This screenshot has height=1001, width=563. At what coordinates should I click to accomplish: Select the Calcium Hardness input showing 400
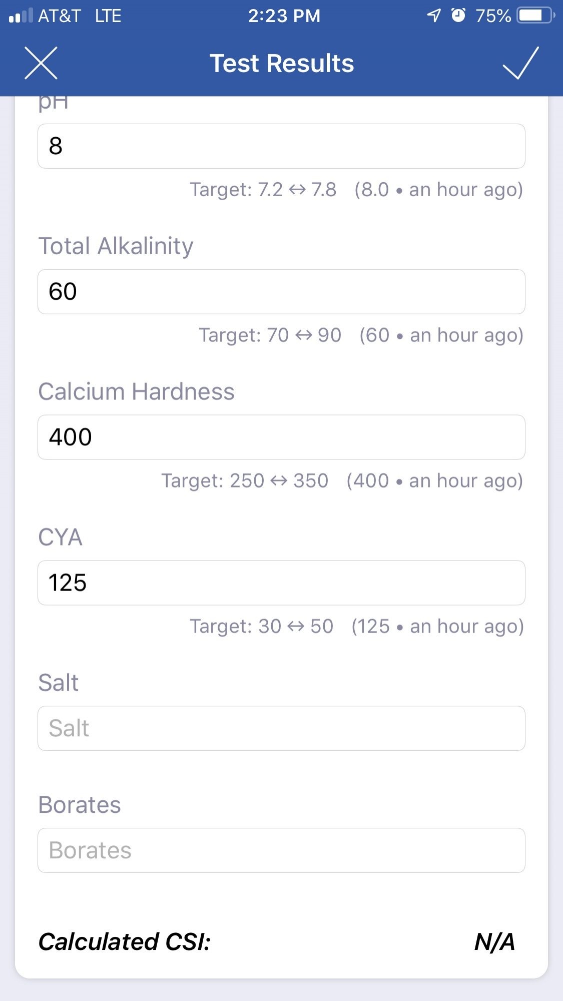tap(281, 437)
